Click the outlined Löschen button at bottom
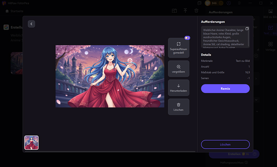The height and width of the screenshot is (167, 277). point(225,144)
